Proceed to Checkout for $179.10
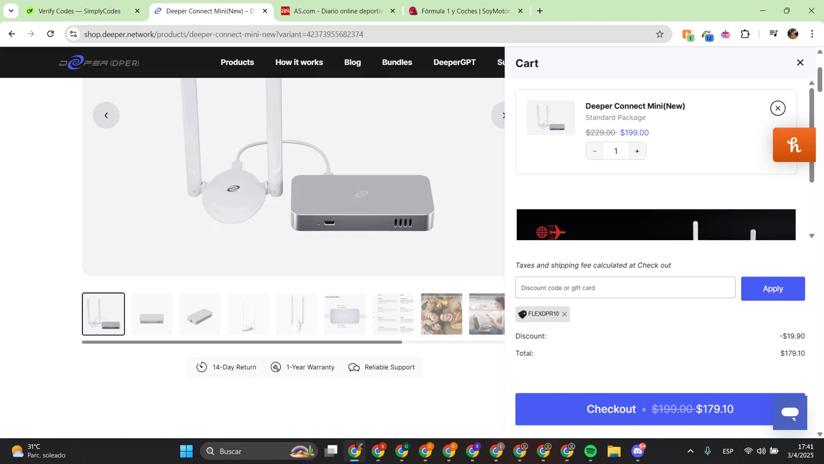824x464 pixels. [660, 409]
